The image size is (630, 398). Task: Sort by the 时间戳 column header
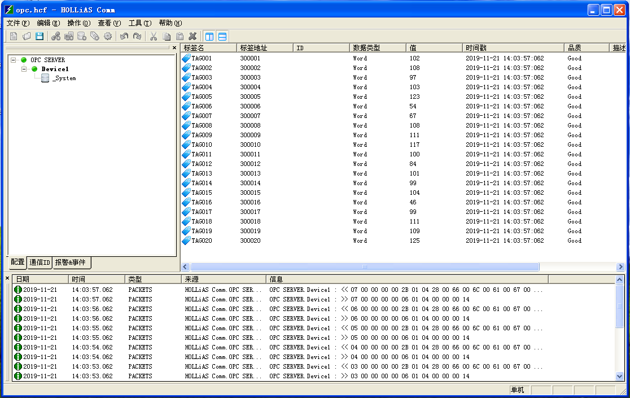513,48
